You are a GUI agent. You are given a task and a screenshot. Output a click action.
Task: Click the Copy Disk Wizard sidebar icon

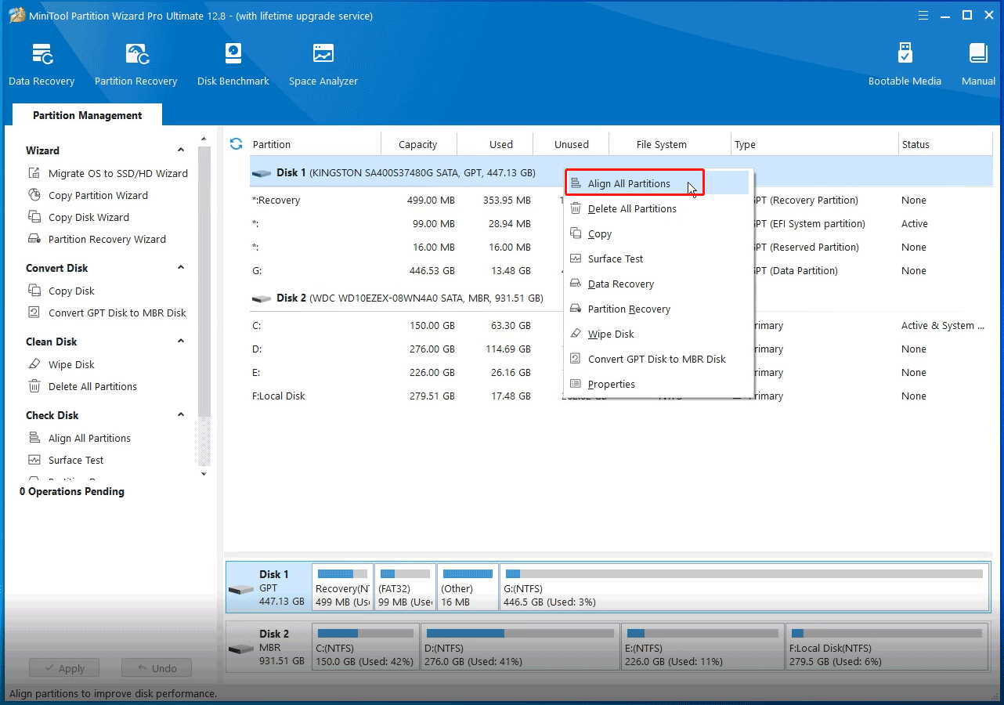coord(34,217)
